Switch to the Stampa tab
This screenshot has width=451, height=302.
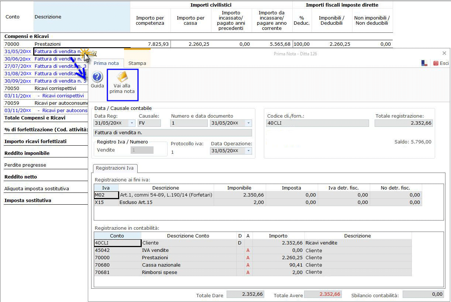[x=137, y=63]
